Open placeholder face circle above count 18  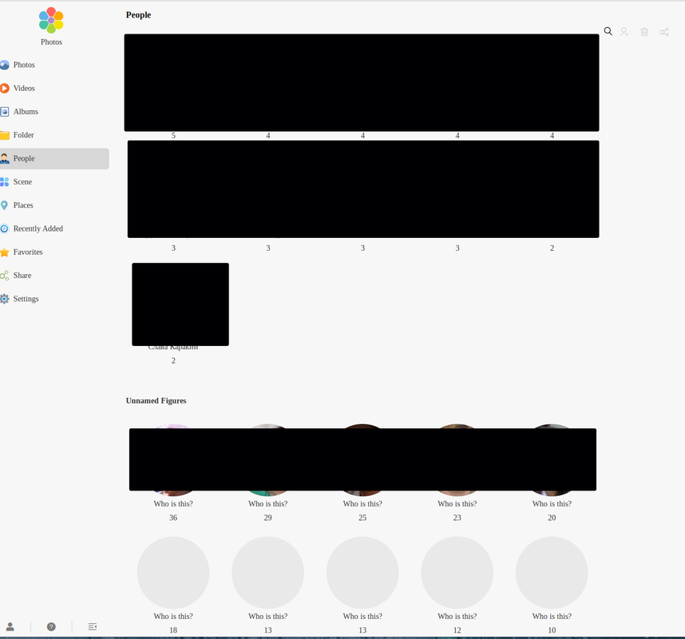(x=173, y=573)
